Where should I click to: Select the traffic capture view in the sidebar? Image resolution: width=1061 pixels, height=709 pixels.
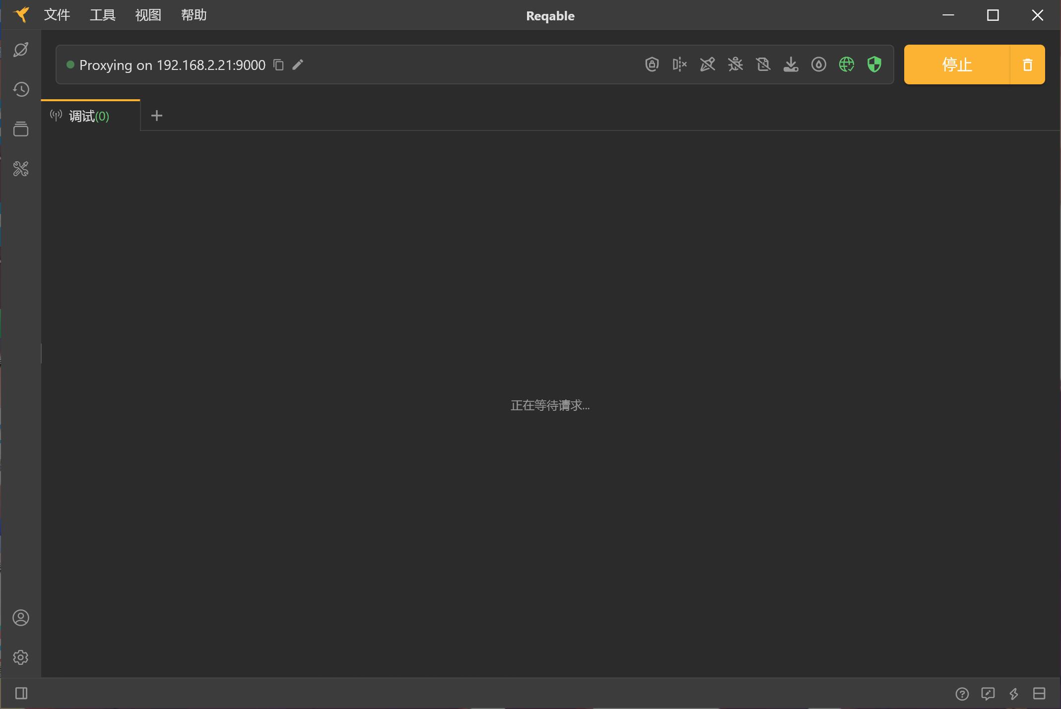tap(20, 50)
